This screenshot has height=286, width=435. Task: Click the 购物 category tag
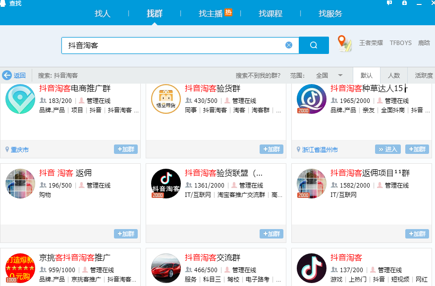[45, 195]
